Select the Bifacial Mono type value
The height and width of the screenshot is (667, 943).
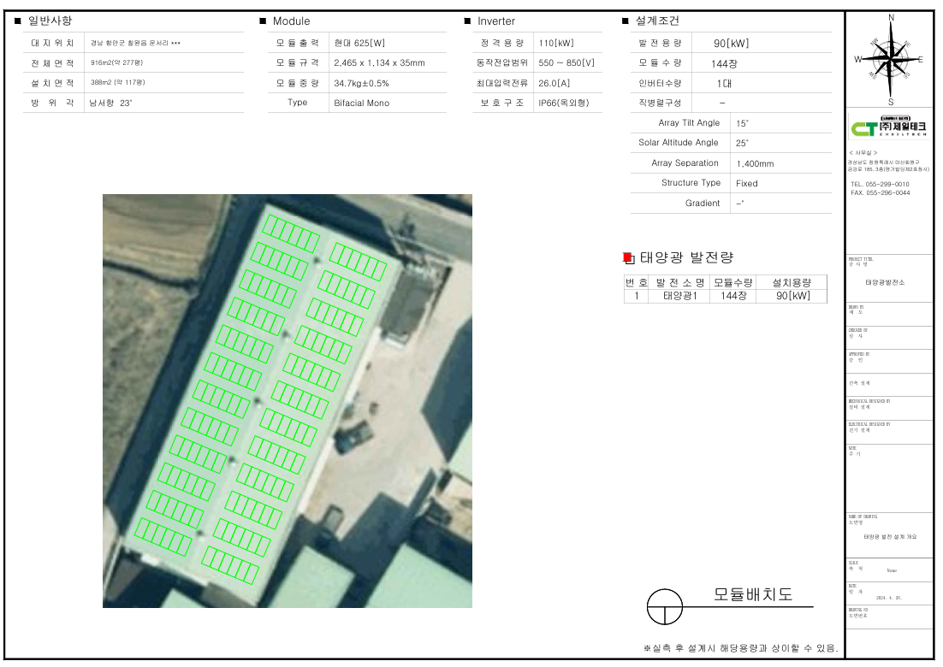361,103
